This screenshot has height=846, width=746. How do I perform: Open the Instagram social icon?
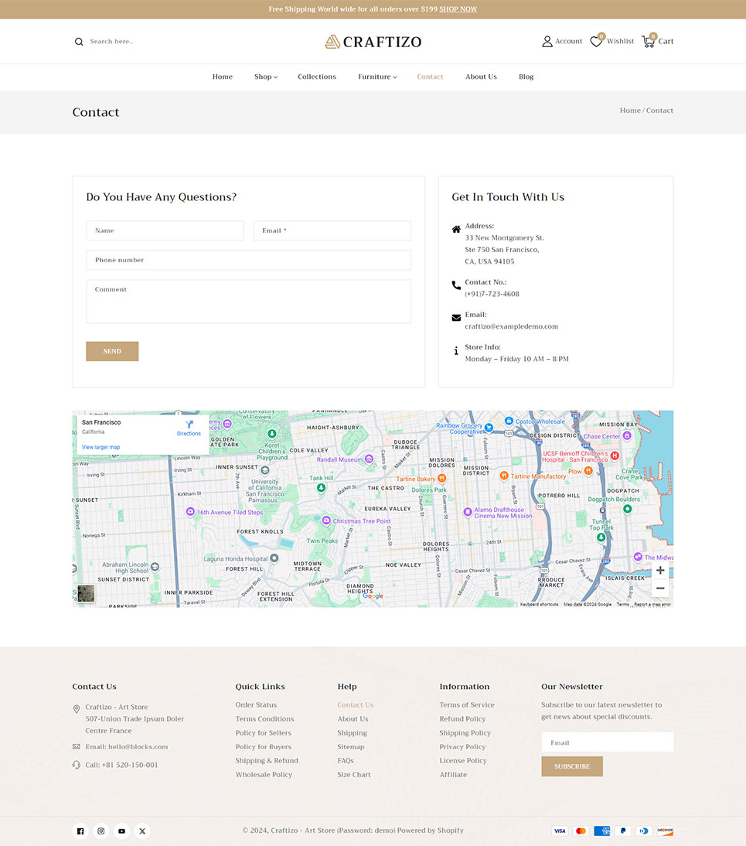pyautogui.click(x=101, y=831)
